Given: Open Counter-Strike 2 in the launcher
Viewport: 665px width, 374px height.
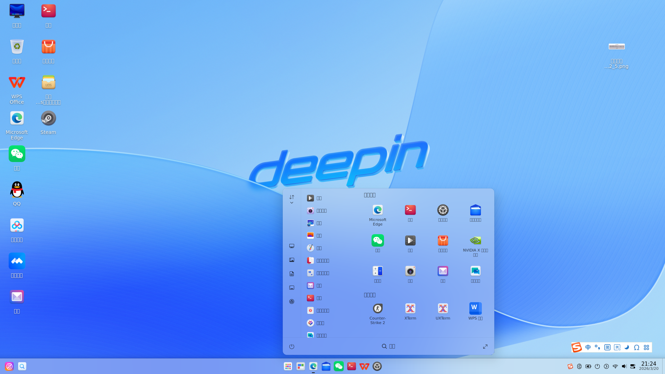Looking at the screenshot, I should pyautogui.click(x=377, y=309).
